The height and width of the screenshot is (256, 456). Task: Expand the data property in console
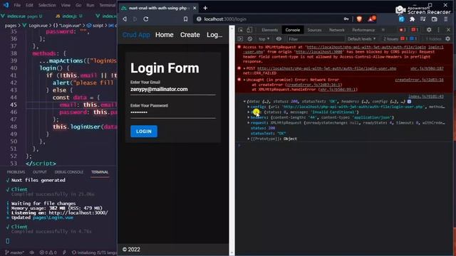click(249, 112)
